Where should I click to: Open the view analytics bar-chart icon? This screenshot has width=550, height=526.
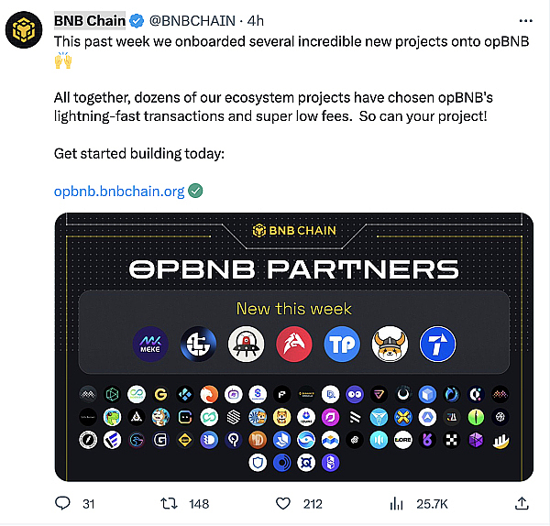(397, 503)
